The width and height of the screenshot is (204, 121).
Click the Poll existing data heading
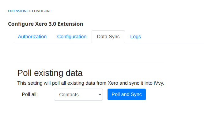tap(50, 73)
